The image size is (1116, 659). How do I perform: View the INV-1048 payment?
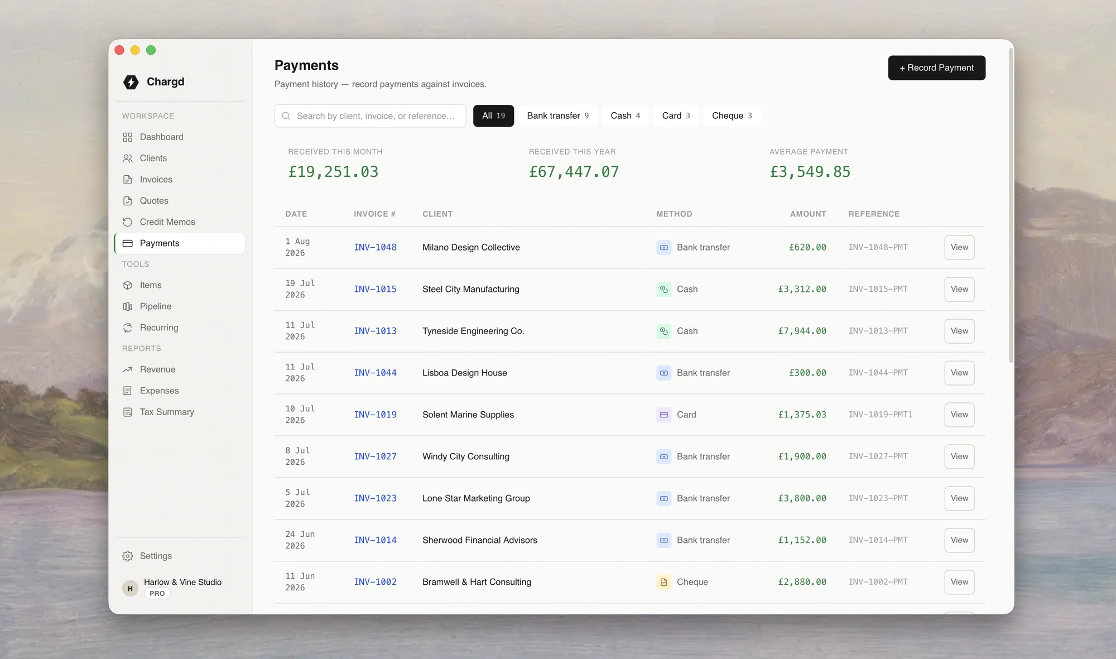(959, 247)
